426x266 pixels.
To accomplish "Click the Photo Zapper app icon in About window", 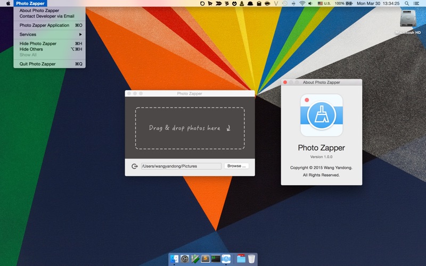I will pyautogui.click(x=322, y=115).
